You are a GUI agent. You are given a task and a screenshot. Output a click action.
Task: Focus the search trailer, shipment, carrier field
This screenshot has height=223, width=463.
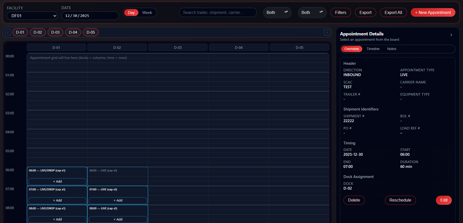[x=218, y=12]
